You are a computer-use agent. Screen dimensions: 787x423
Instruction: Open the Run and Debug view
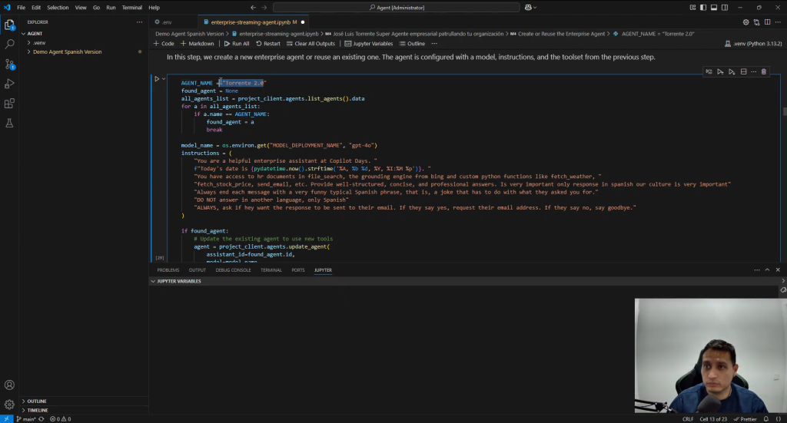pyautogui.click(x=9, y=84)
